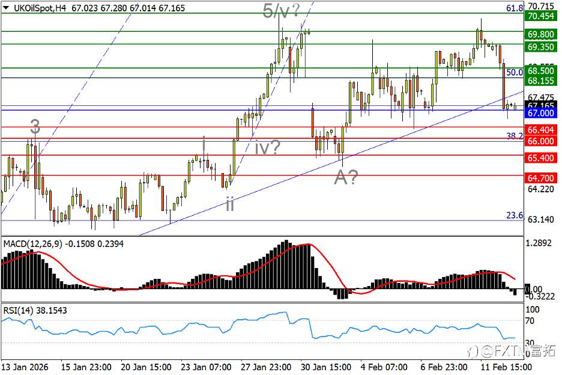Click the 63.140 price axis value
The image size is (562, 375).
tap(541, 219)
